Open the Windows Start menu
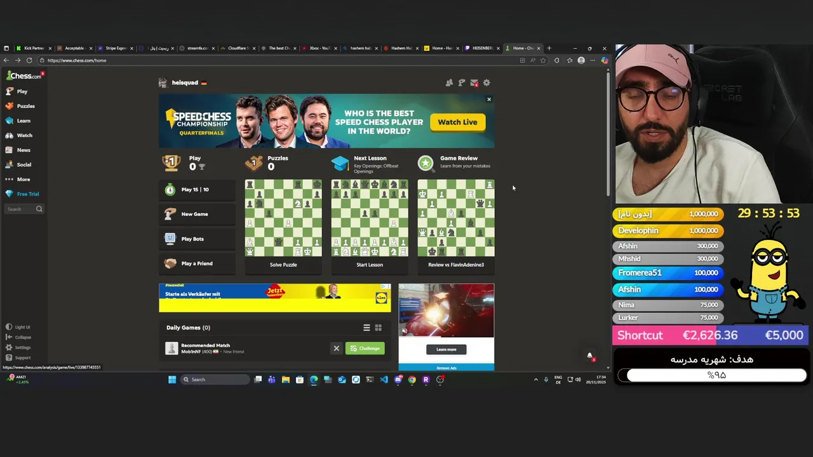 click(172, 380)
